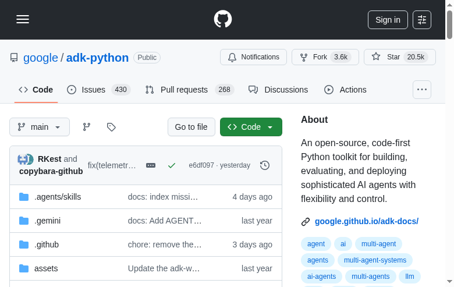This screenshot has height=287, width=454.
Task: Open the .agents/skills folder
Action: (58, 197)
